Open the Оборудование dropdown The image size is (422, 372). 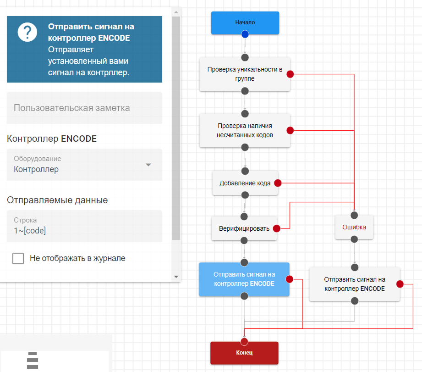click(78, 165)
